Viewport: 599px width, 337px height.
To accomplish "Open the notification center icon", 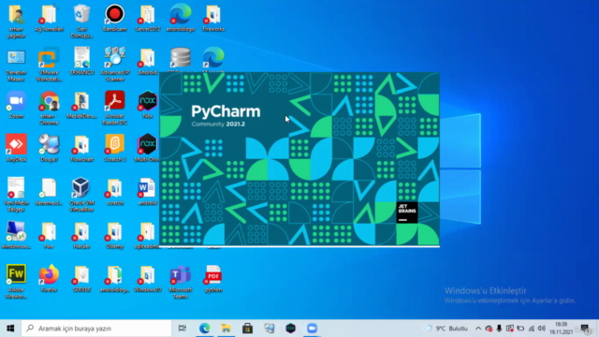I will point(585,329).
